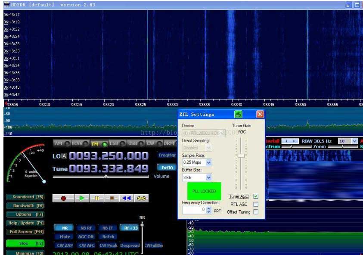Click the blue rewind button
Screen dimensions: 363x255
pyautogui.click(x=127, y=198)
